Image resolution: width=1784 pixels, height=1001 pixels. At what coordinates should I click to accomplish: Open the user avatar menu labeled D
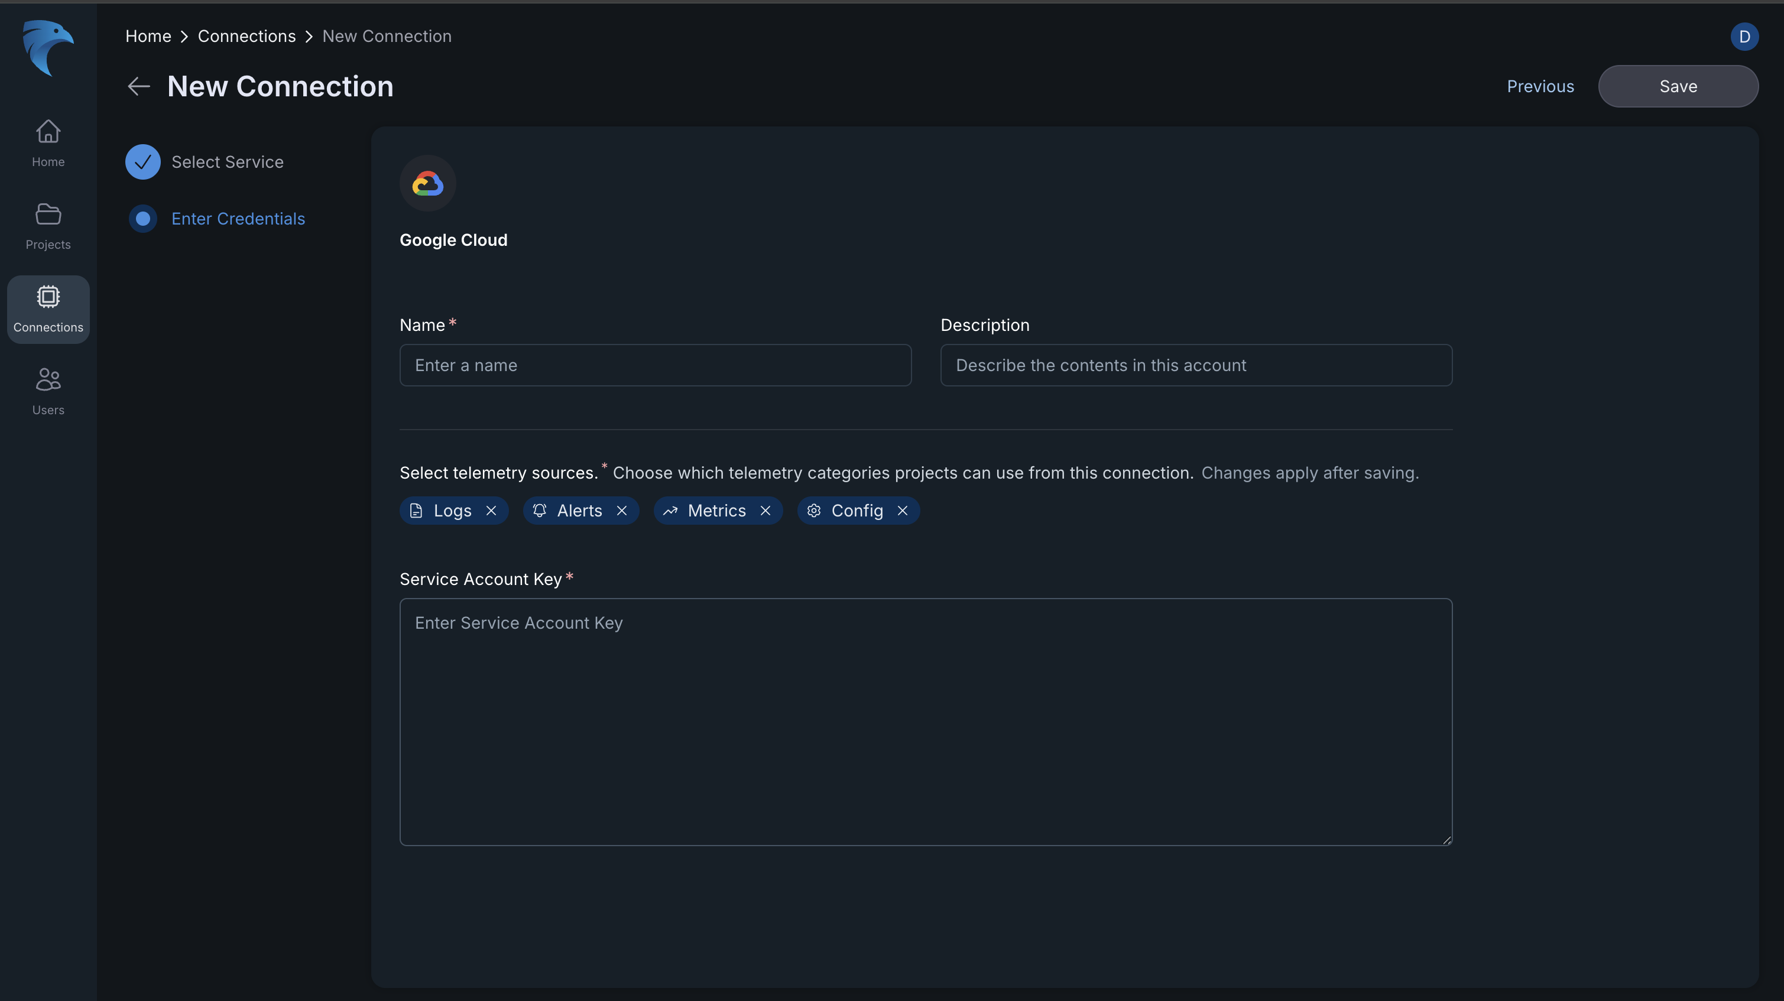1744,37
